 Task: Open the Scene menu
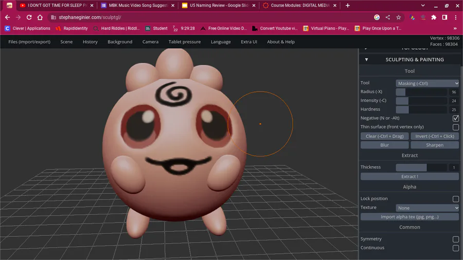click(x=66, y=42)
